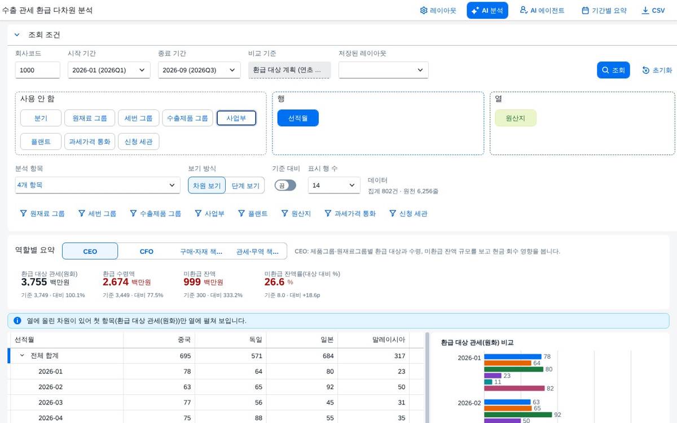Click the 2026-01 table row label
The width and height of the screenshot is (677, 423).
click(50, 371)
